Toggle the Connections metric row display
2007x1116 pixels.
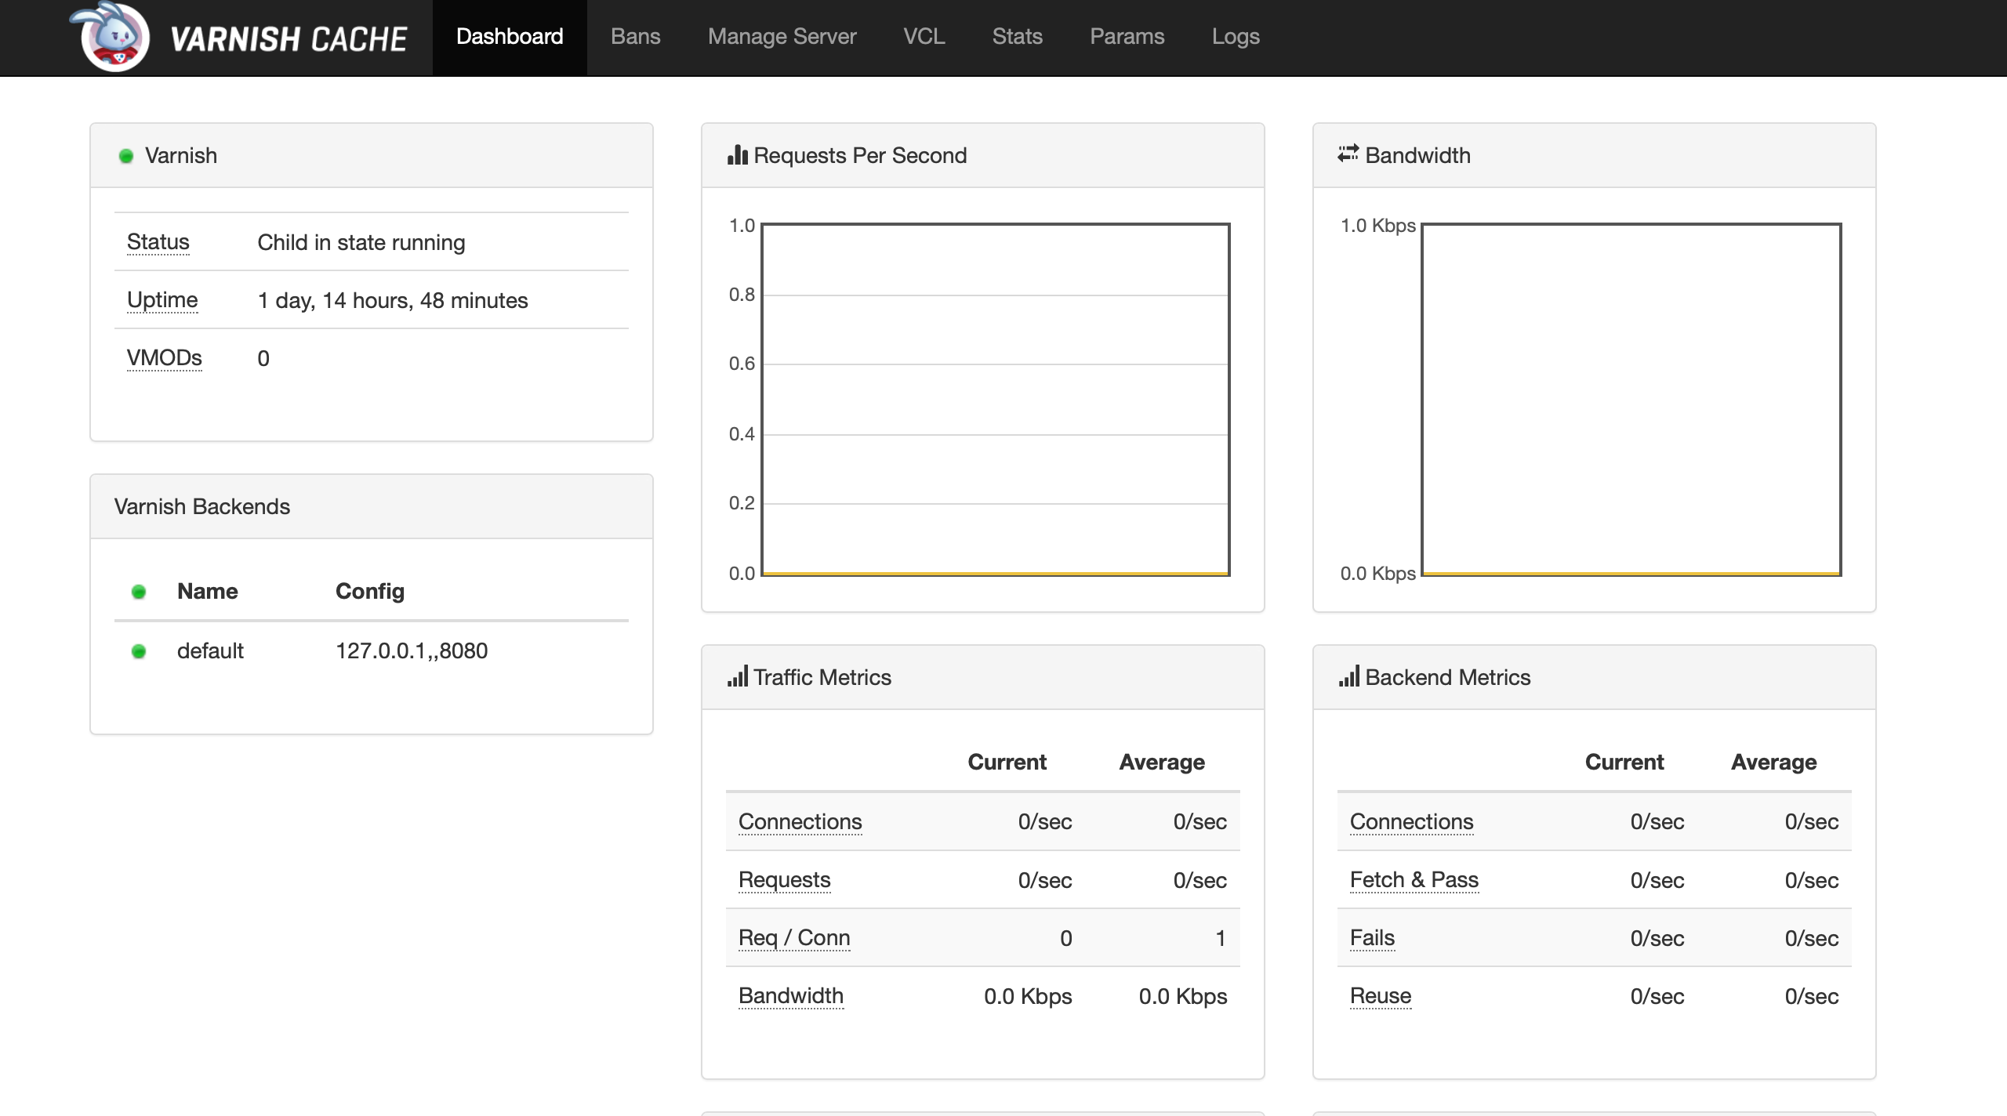point(800,821)
